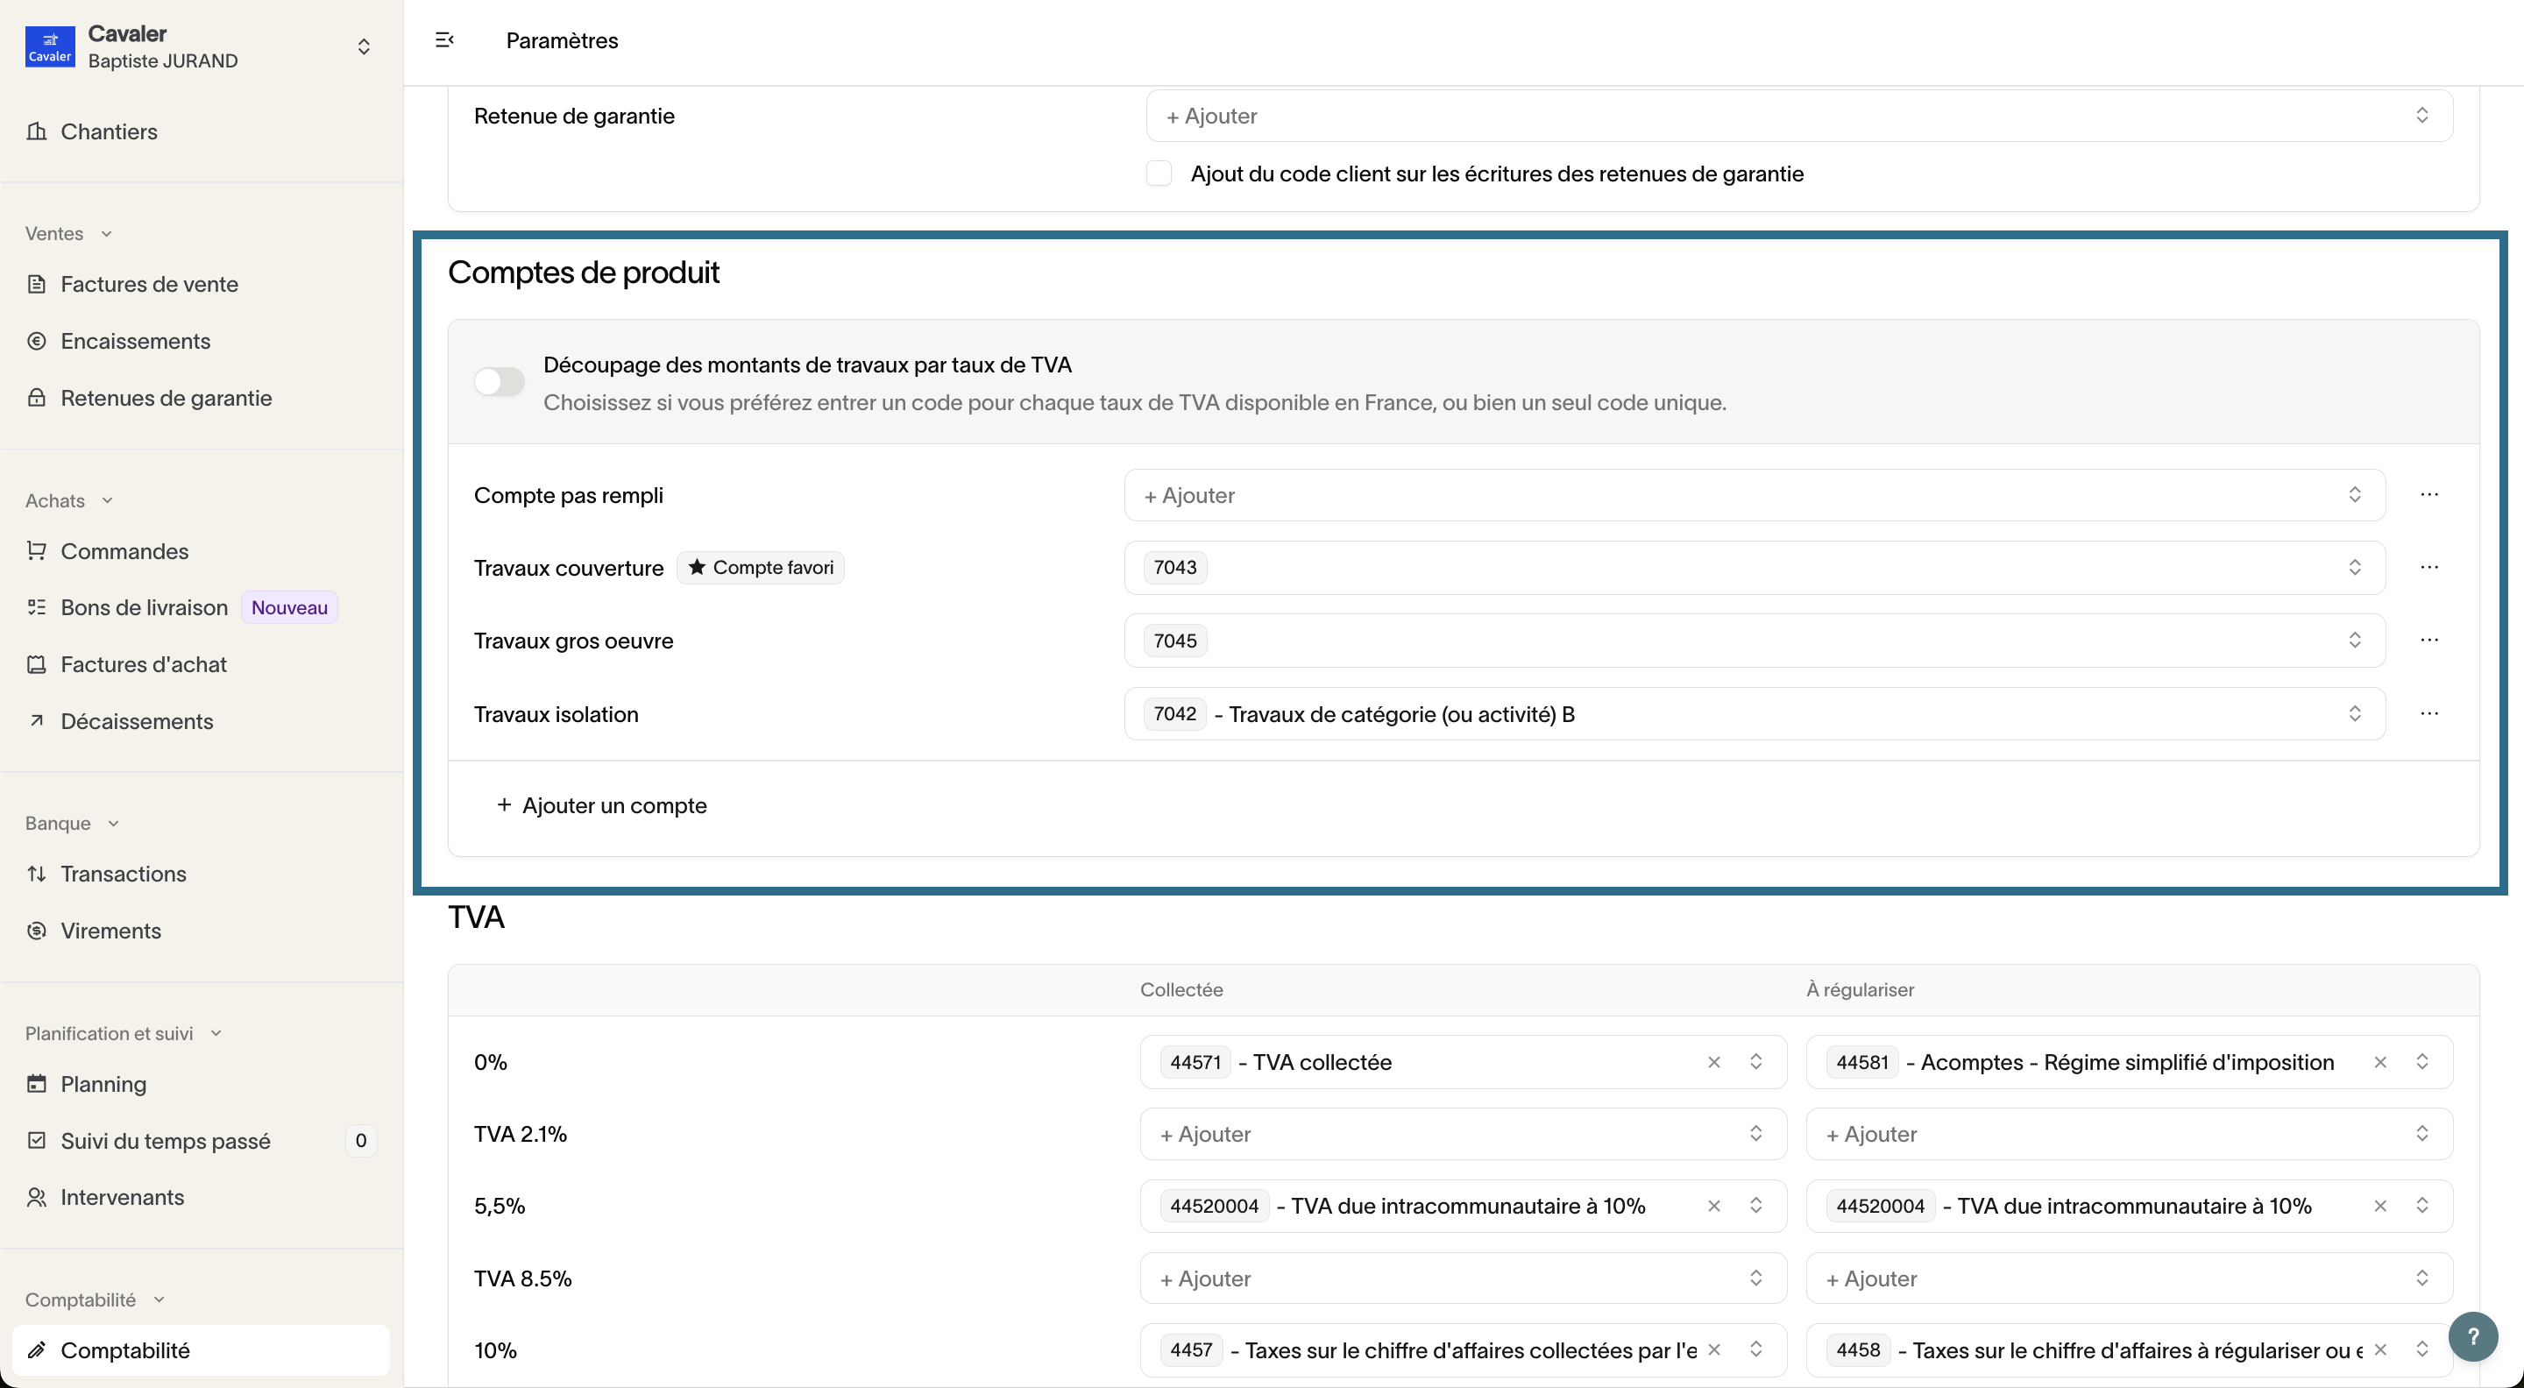Remove the 4458 account on the 10% row
The height and width of the screenshot is (1388, 2524).
[2380, 1349]
